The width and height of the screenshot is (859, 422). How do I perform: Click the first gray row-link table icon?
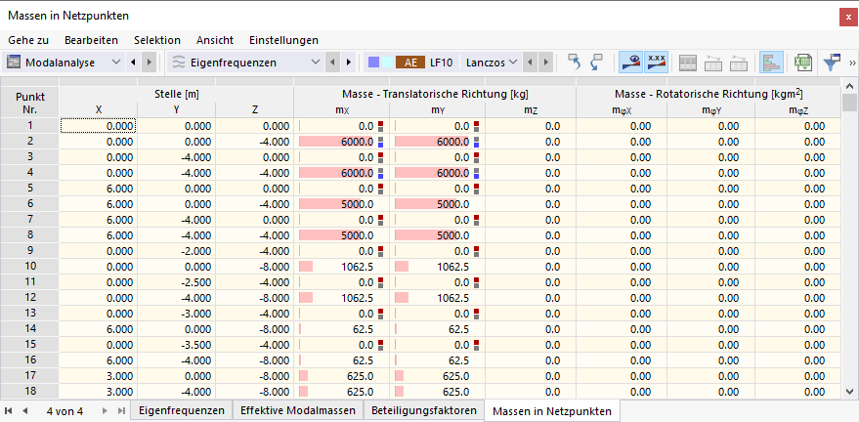pyautogui.click(x=712, y=63)
